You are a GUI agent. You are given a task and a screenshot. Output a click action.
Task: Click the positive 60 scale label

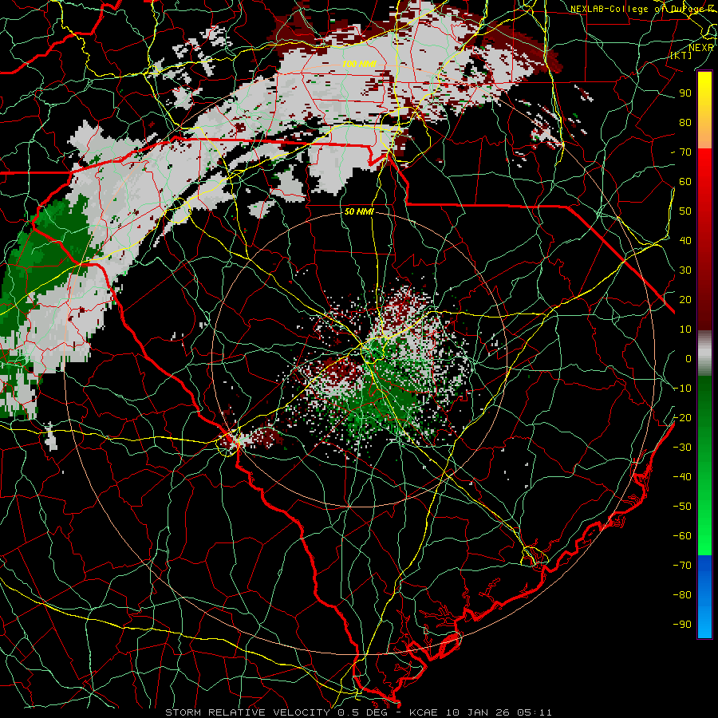click(x=685, y=181)
